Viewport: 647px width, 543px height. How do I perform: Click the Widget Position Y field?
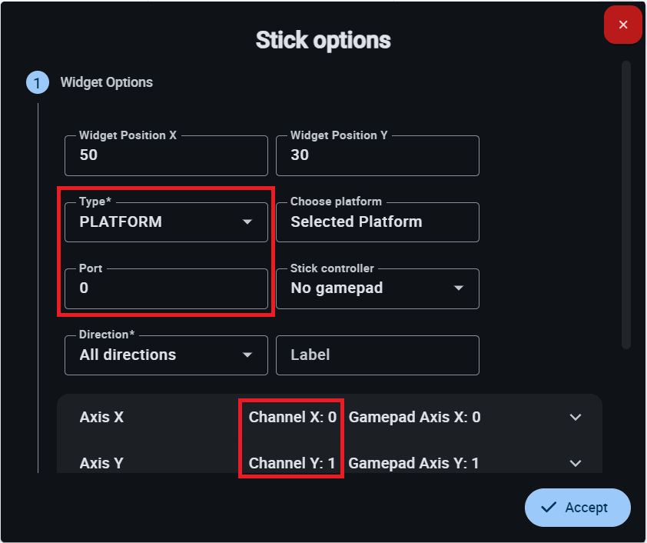coord(377,155)
